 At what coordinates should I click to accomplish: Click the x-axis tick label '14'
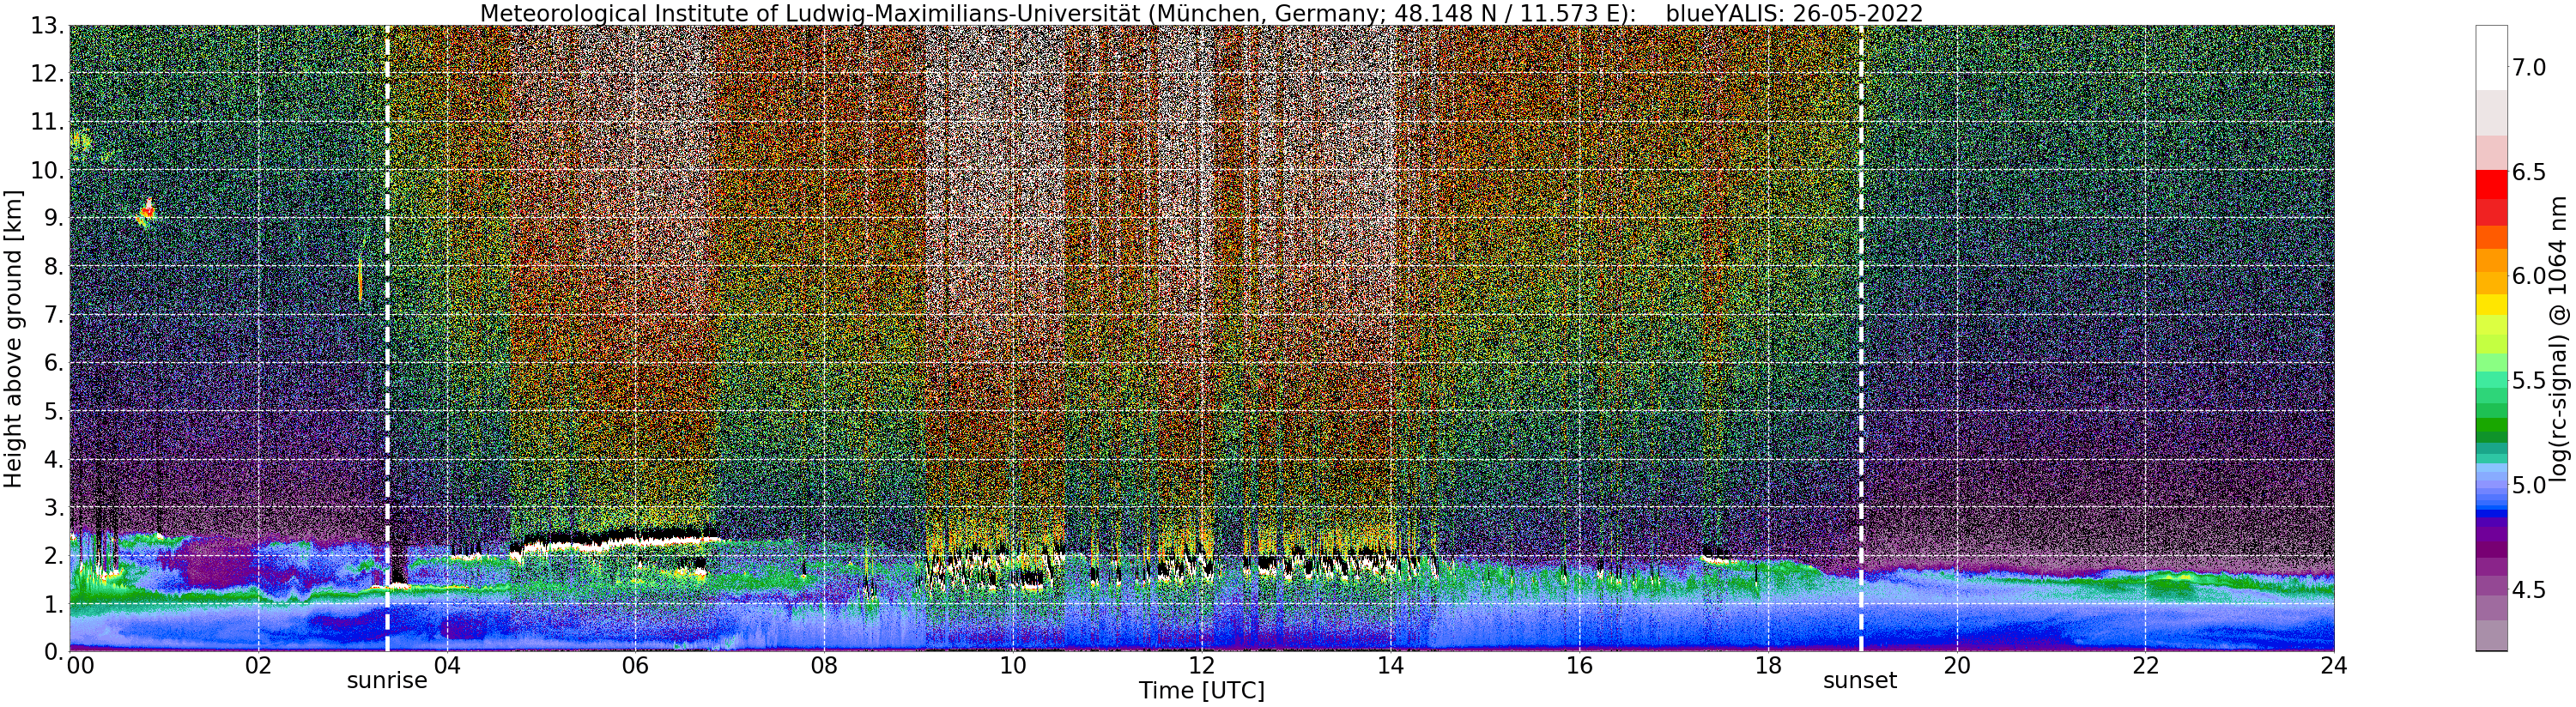click(x=1390, y=666)
